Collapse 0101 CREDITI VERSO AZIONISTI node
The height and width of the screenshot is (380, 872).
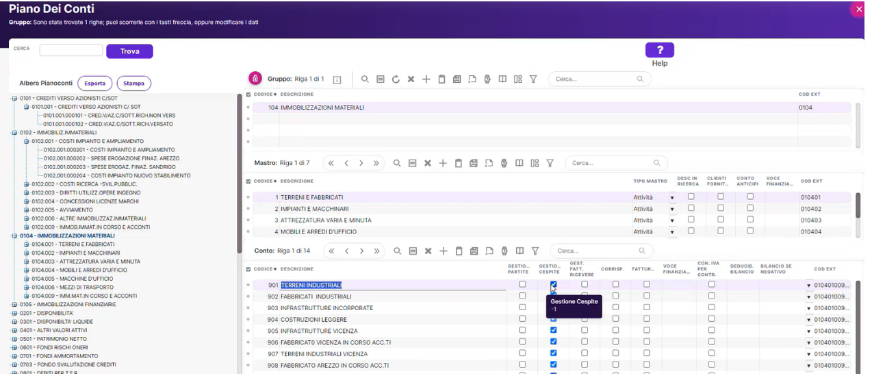click(14, 98)
